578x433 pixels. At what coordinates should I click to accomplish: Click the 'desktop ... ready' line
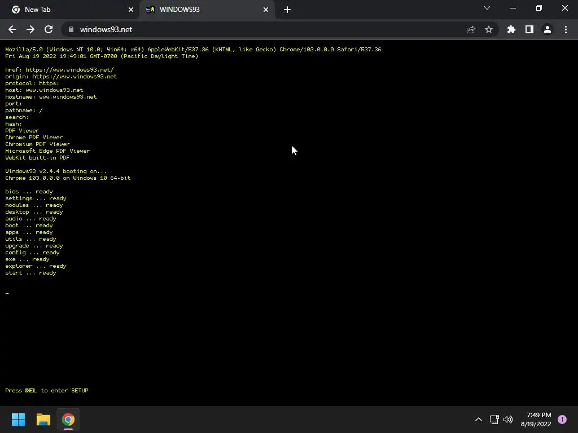click(34, 212)
